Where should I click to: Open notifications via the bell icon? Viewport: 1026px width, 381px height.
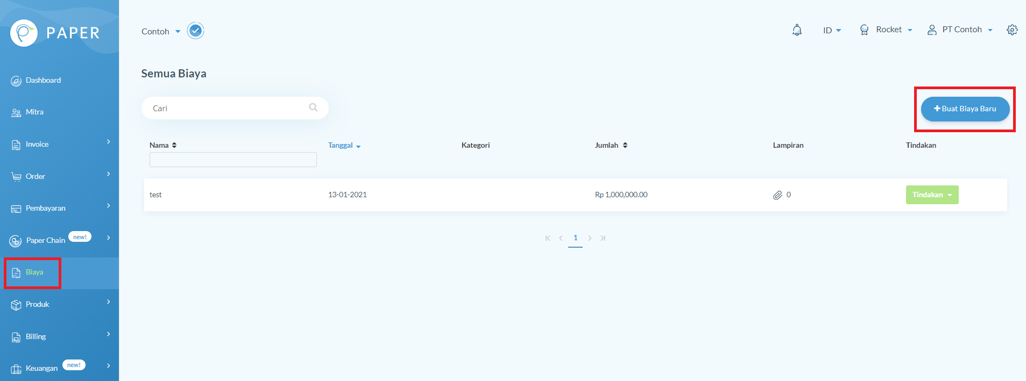point(797,30)
